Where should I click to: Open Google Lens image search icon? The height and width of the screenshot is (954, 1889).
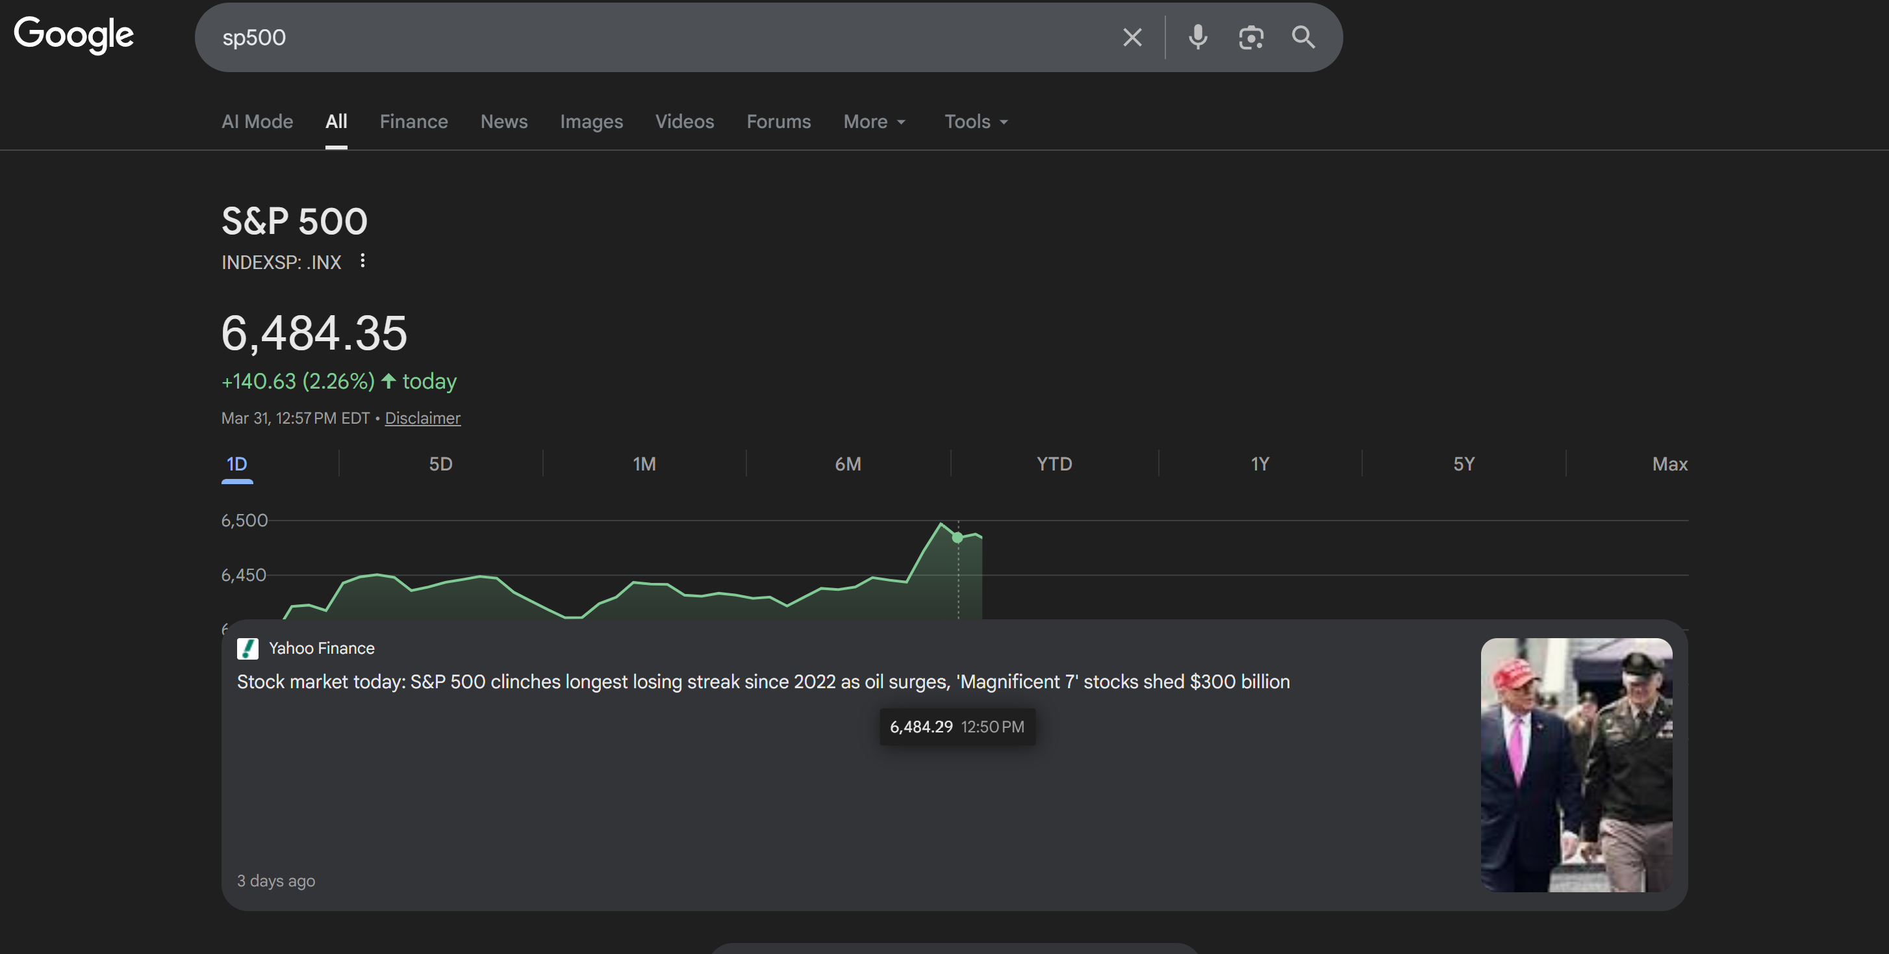[1250, 38]
